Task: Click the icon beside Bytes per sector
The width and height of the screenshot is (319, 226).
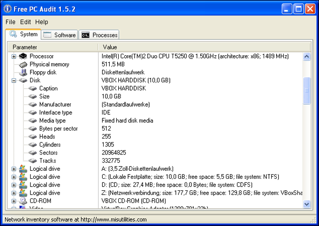Action: click(x=32, y=129)
